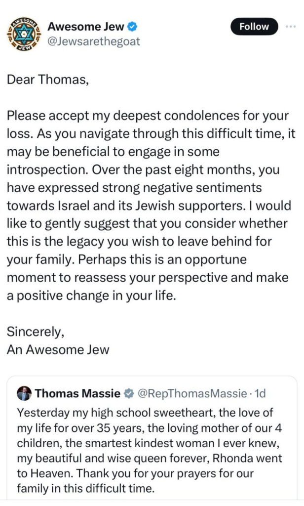Click Thomas Massie's small avatar in quoted post

(24, 393)
